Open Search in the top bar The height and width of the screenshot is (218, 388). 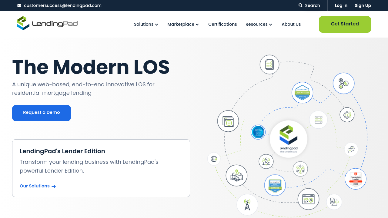pos(309,5)
